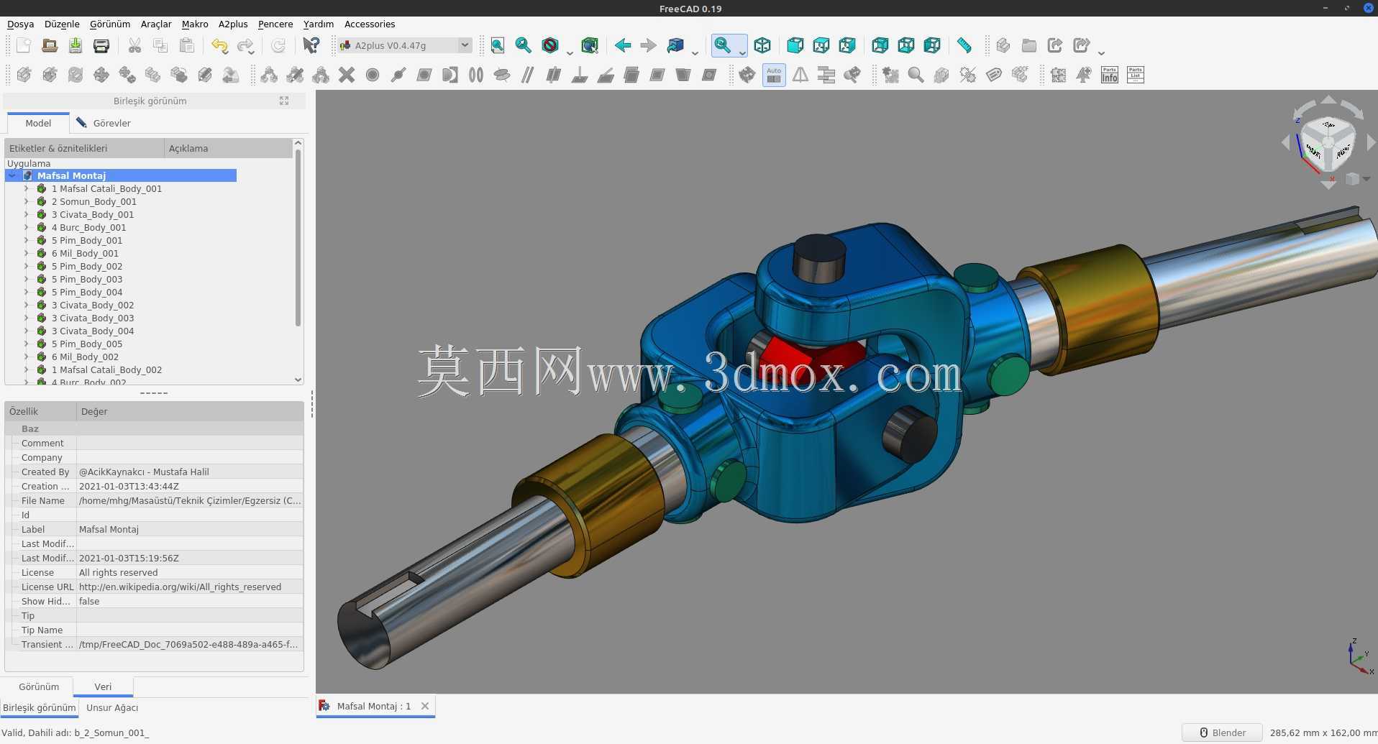Click the teal back arrow icon

(623, 46)
